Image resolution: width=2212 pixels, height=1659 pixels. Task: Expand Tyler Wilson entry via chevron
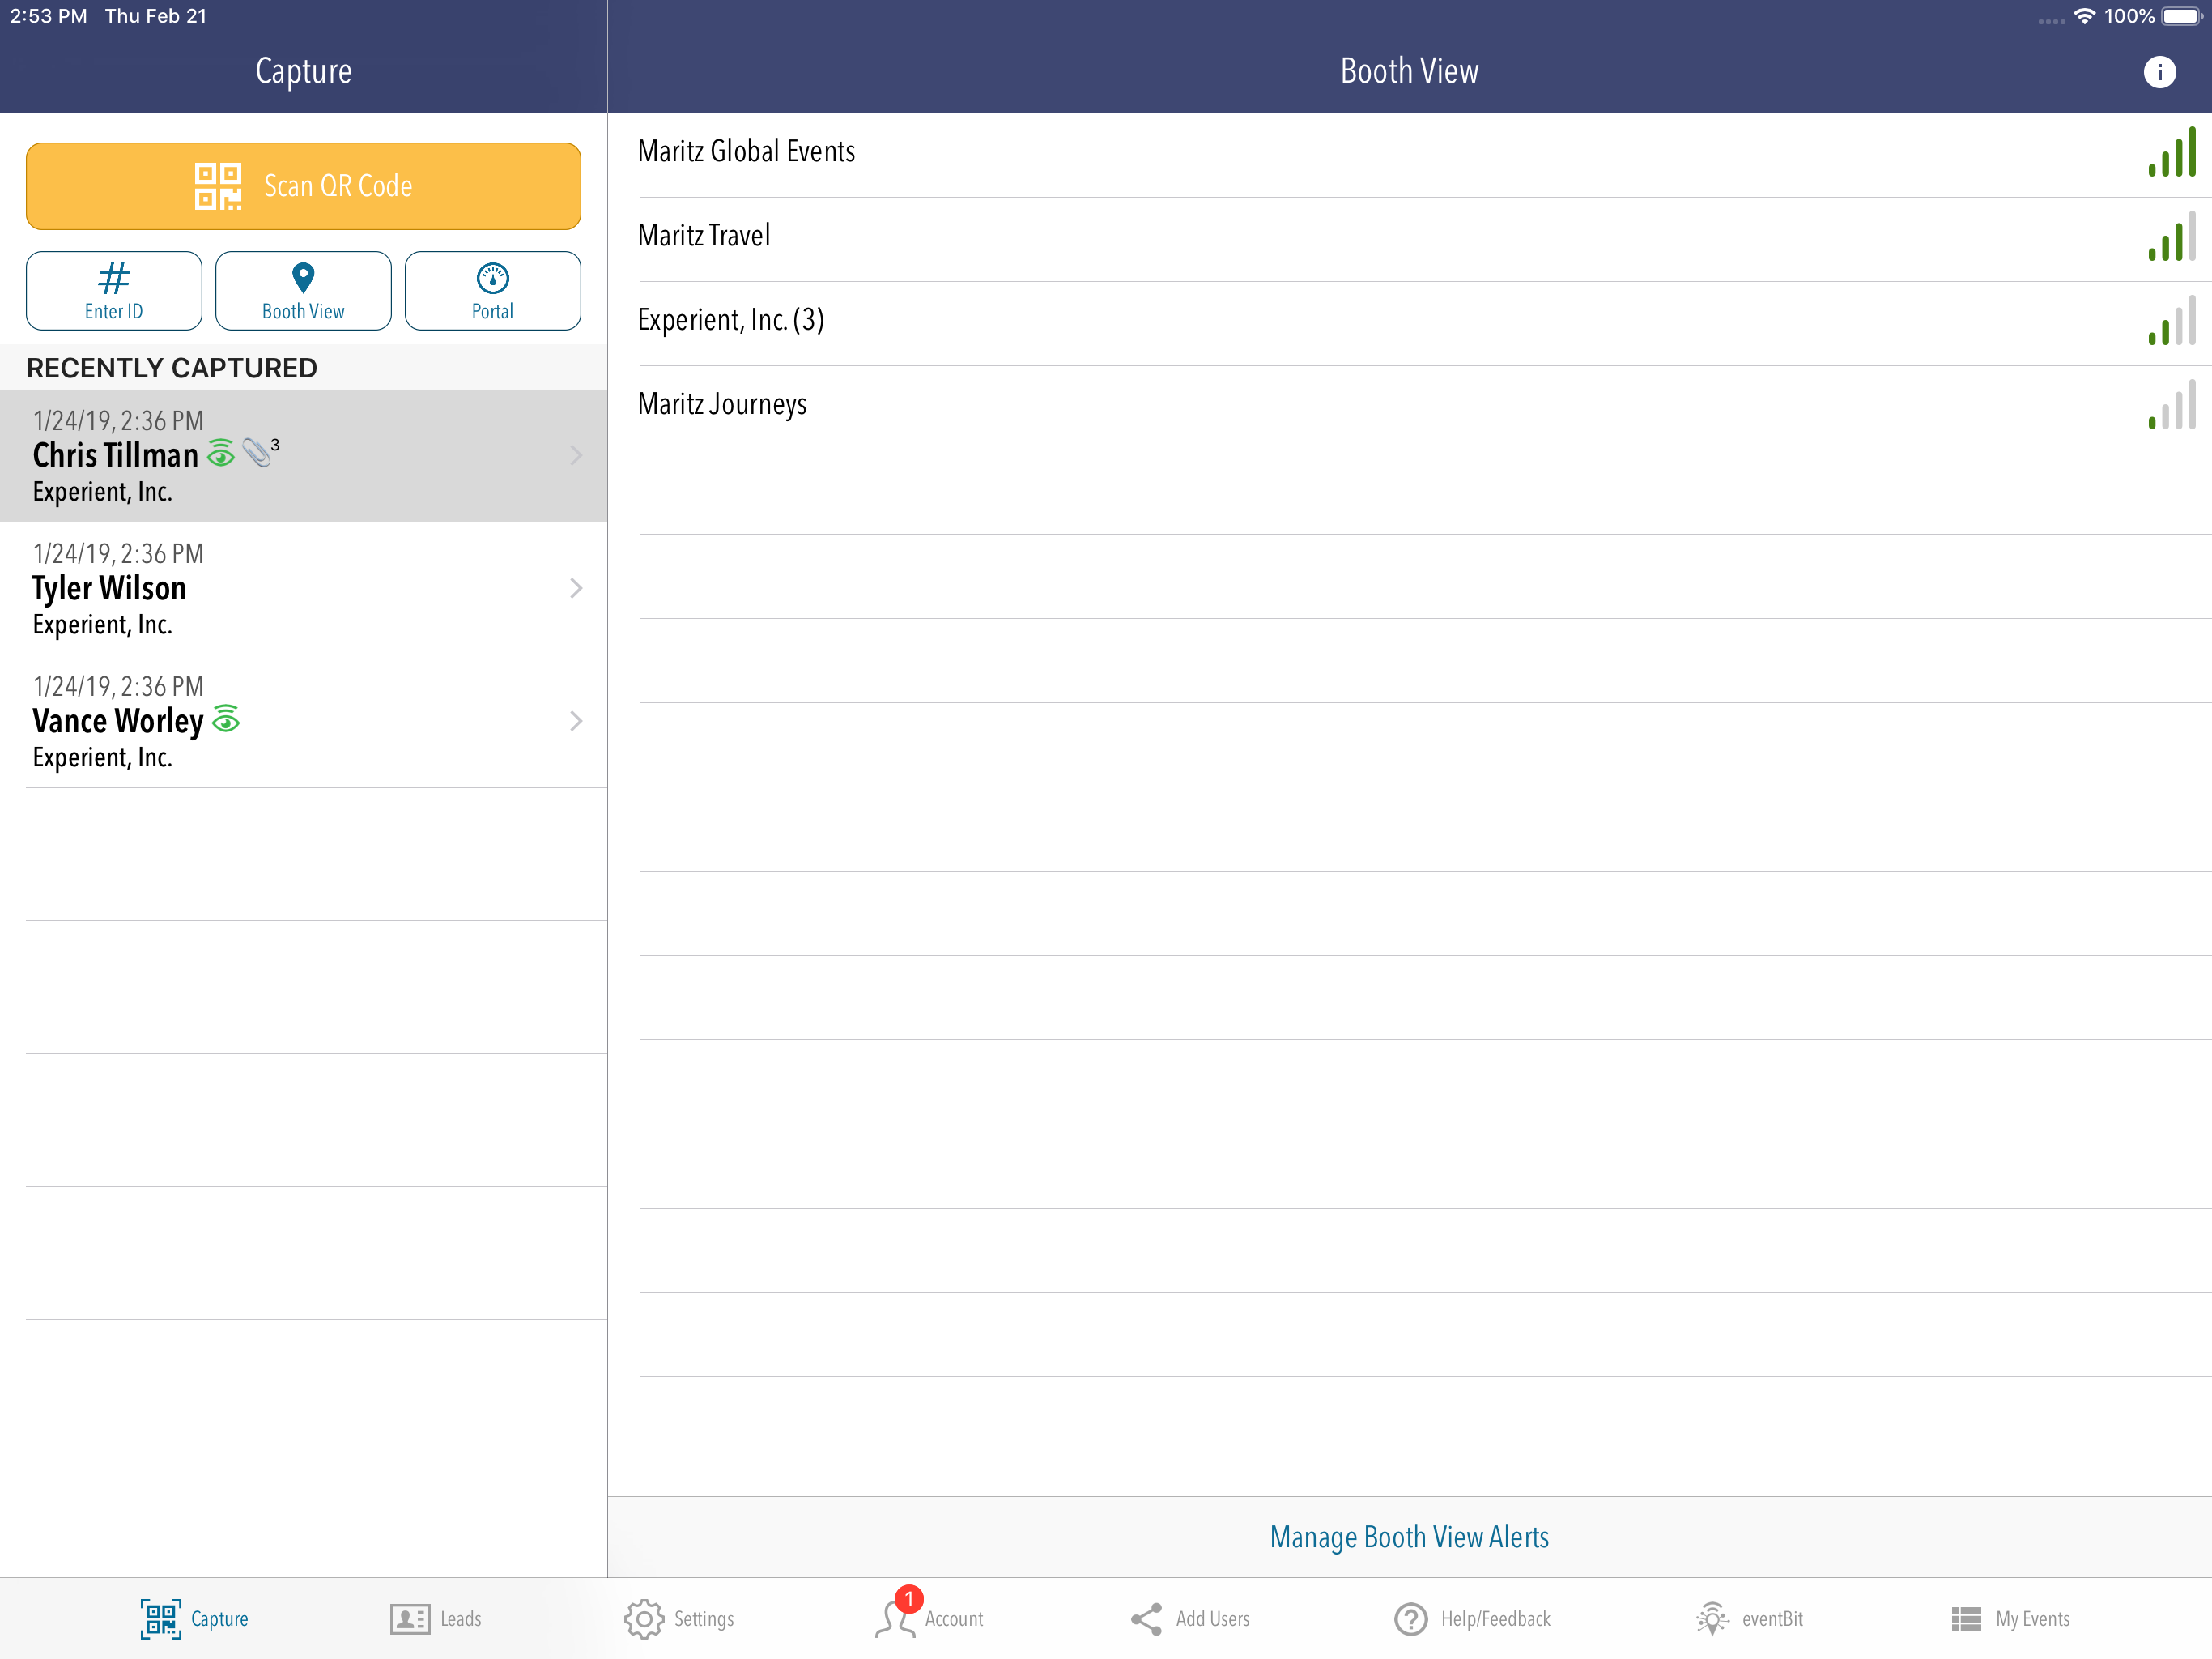click(x=576, y=588)
